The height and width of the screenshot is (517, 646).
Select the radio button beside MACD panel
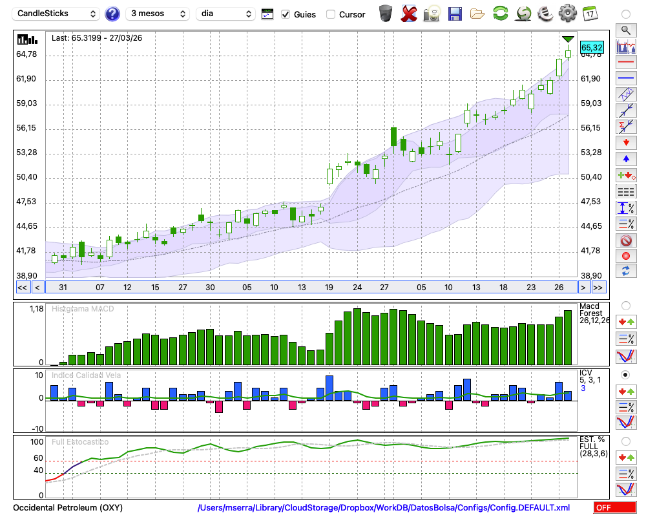pos(625,305)
